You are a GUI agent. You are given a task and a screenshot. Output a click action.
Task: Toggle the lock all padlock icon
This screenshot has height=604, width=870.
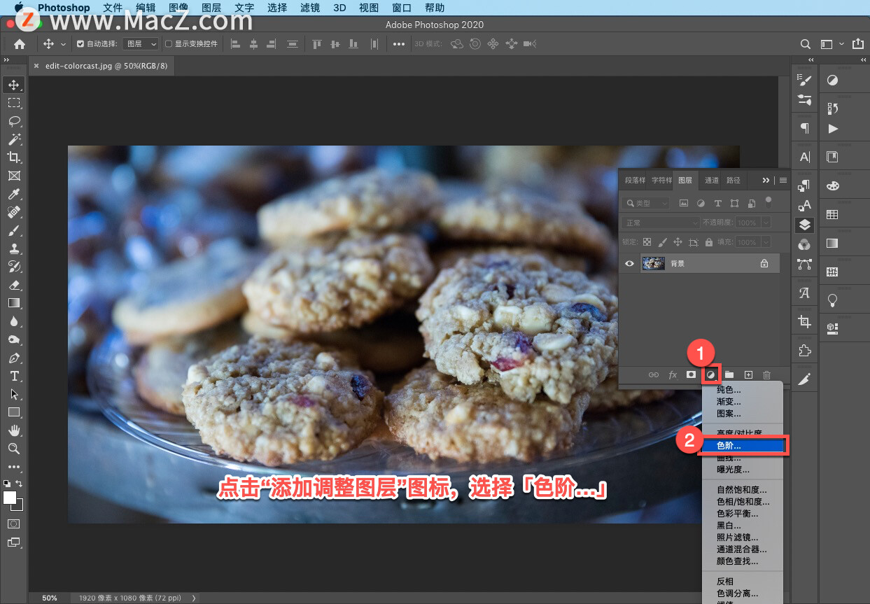click(x=709, y=242)
